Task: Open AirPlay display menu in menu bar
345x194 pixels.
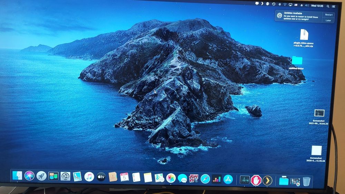Action: click(290, 5)
